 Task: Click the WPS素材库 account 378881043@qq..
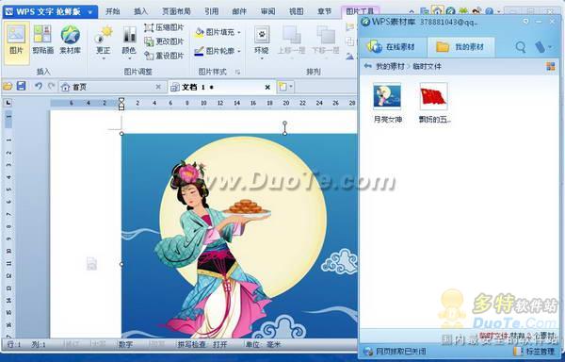[448, 22]
